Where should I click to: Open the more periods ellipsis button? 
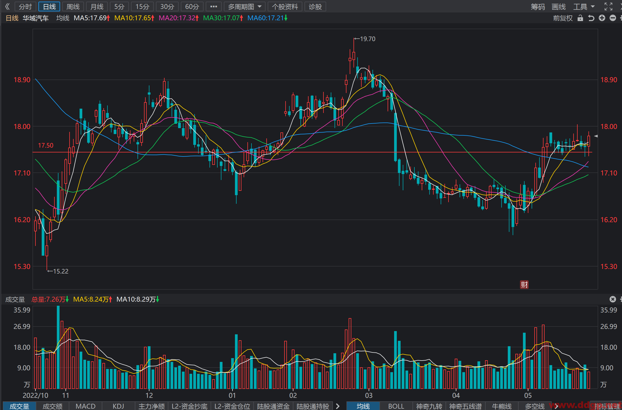click(214, 6)
